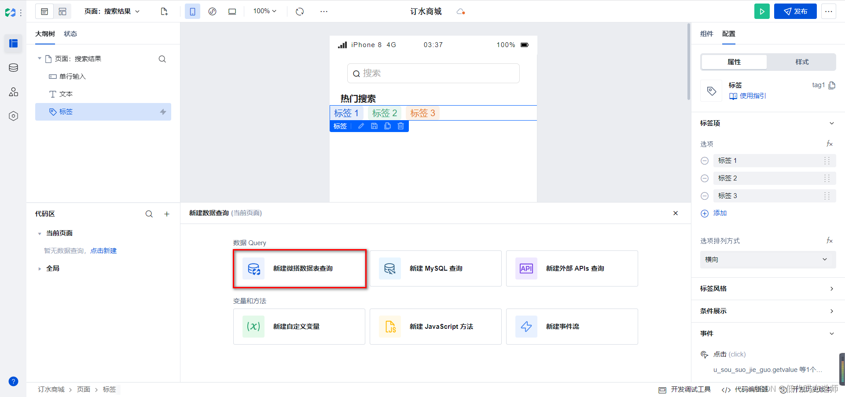Screen dimensions: 845x397
Task: Collapse the 页面: 搜索结果 tree node
Action: [40, 59]
